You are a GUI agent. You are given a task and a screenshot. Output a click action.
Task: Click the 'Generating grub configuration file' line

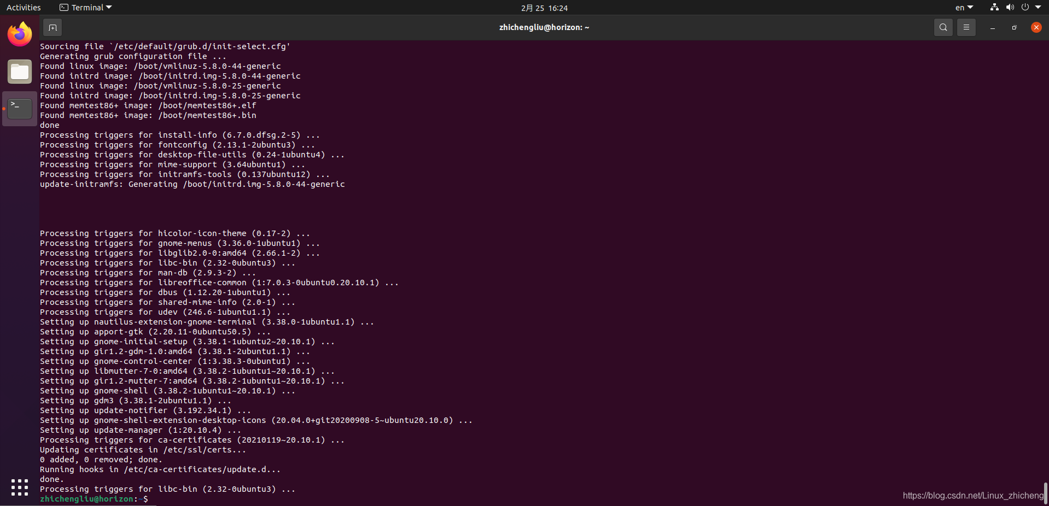133,56
